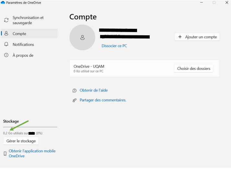This screenshot has width=231, height=169.
Task: Open Partager des commentaires link
Action: point(103,100)
